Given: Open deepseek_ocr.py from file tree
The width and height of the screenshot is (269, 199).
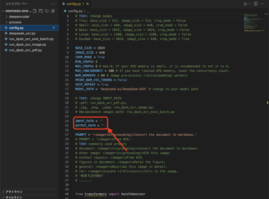Looking at the screenshot, I should click(22, 33).
